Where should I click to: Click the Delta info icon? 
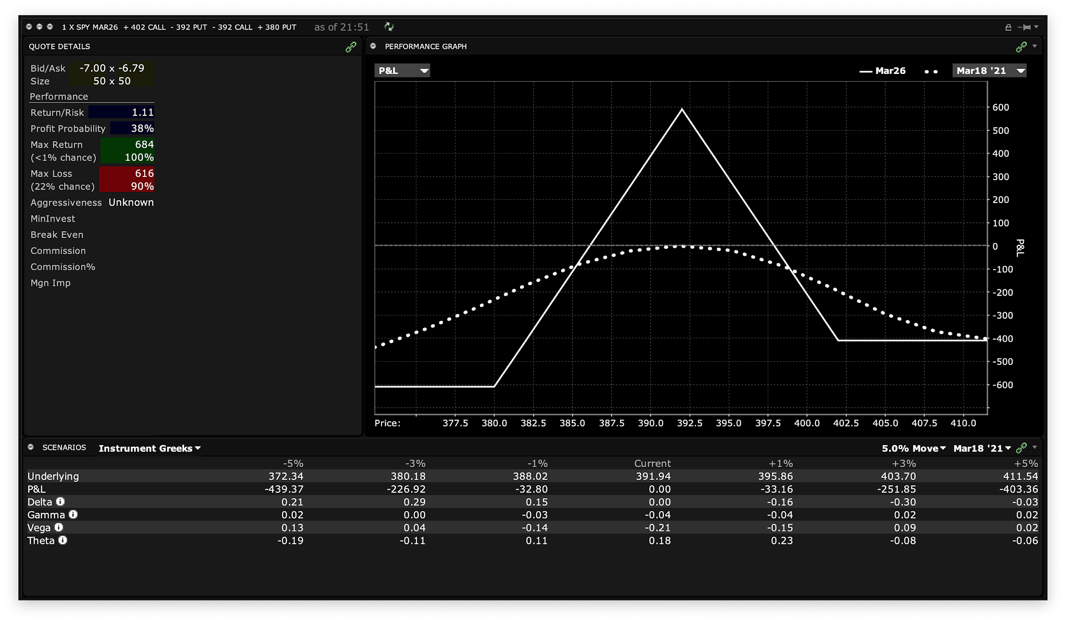point(60,501)
